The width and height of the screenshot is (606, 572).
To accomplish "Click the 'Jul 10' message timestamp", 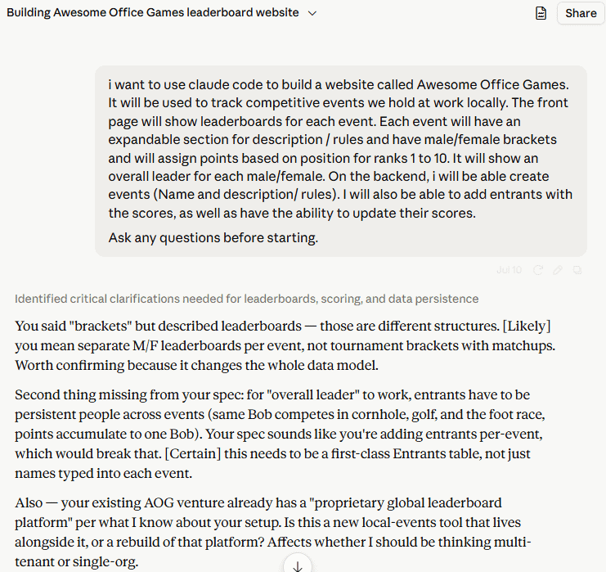I will (509, 270).
